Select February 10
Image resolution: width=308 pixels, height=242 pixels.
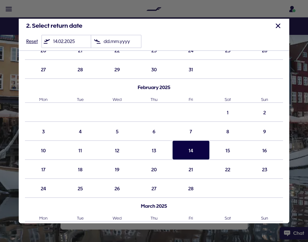coord(43,151)
